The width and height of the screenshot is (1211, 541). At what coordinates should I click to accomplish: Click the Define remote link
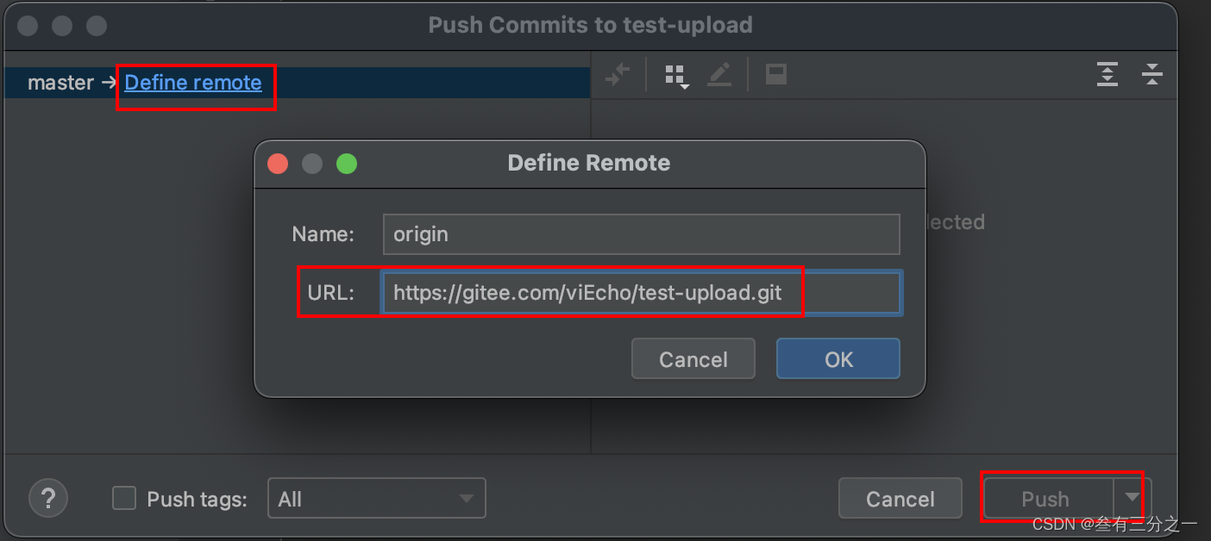pyautogui.click(x=193, y=83)
